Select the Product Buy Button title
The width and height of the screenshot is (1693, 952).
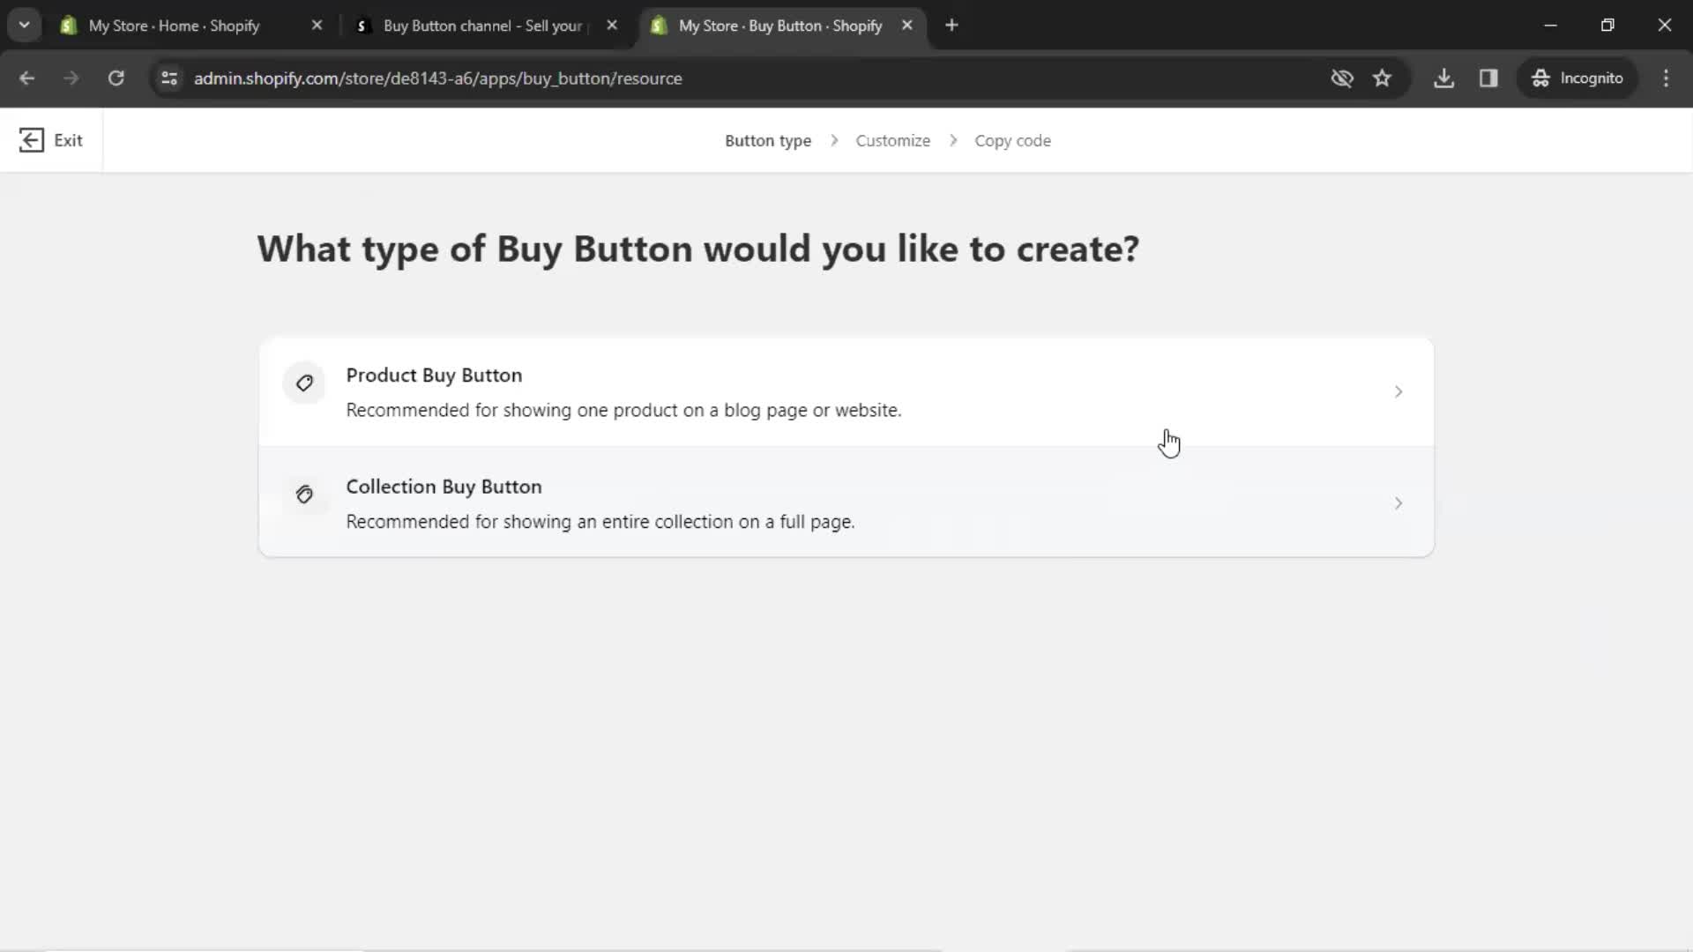click(434, 376)
